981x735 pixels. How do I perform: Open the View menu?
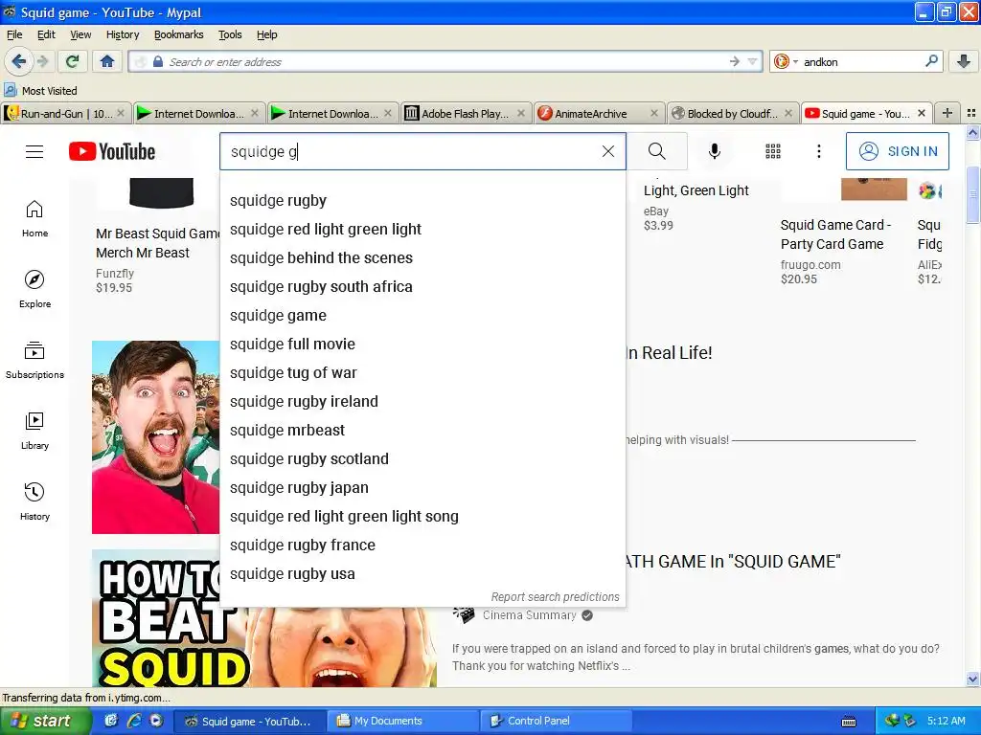pos(80,34)
